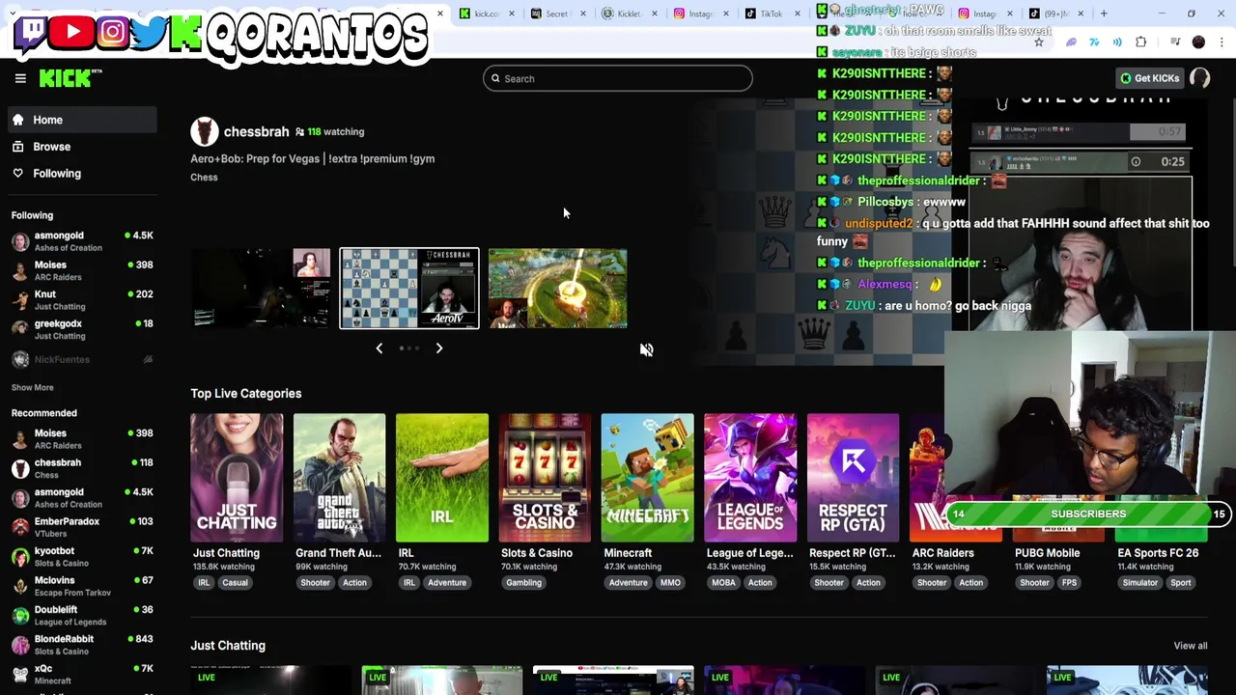This screenshot has height=695, width=1236.
Task: Expand followed channels with Show more
Action: pos(32,387)
